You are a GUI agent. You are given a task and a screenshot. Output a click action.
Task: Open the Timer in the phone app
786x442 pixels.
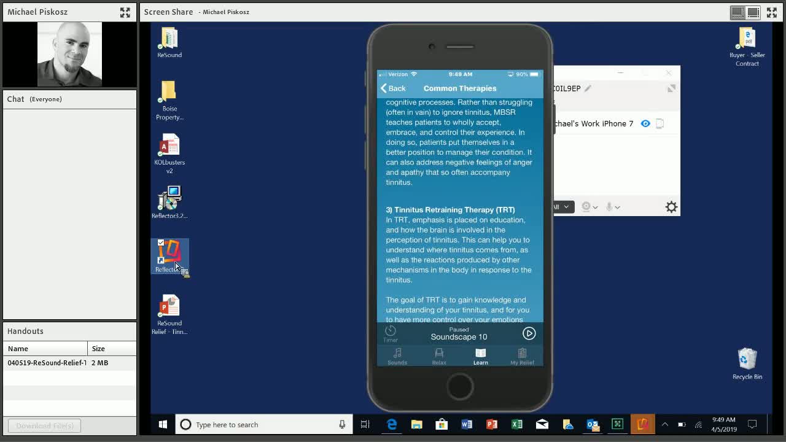click(391, 333)
